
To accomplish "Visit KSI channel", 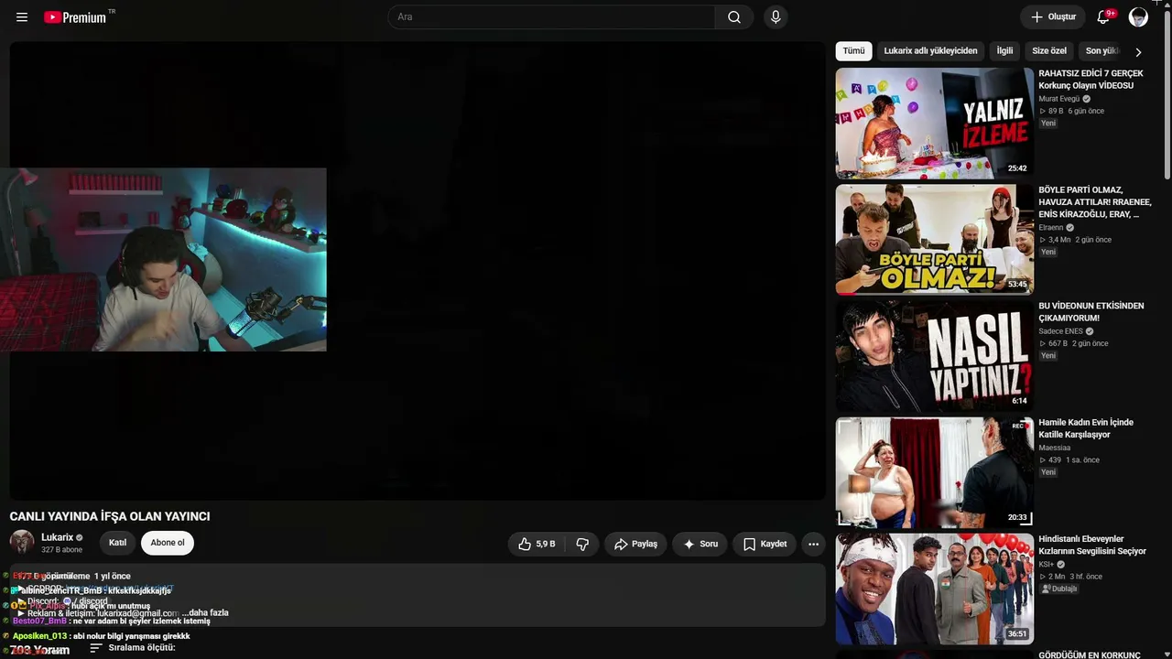I will 1045,564.
